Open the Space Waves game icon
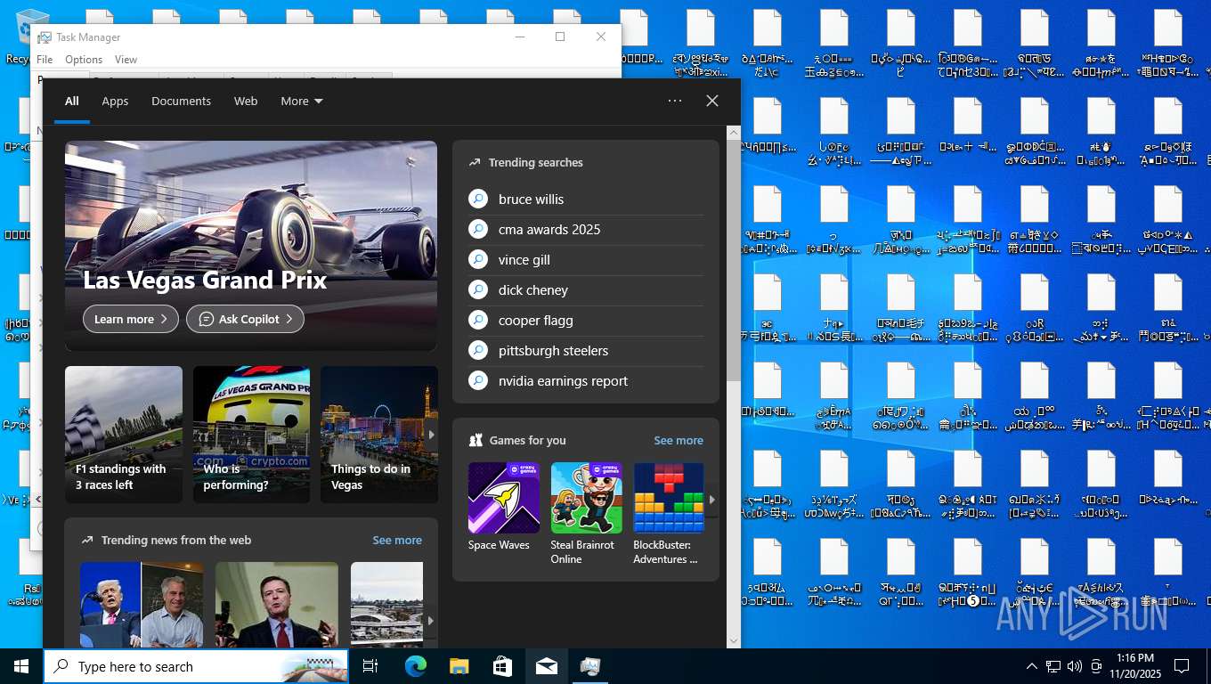This screenshot has height=684, width=1211. (504, 498)
